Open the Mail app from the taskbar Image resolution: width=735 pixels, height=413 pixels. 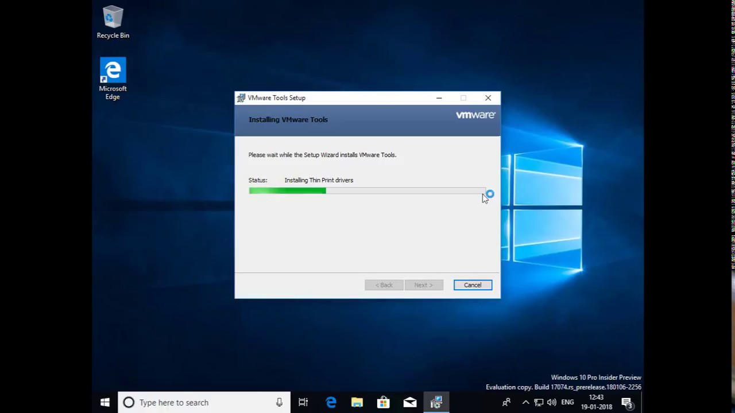(x=409, y=403)
